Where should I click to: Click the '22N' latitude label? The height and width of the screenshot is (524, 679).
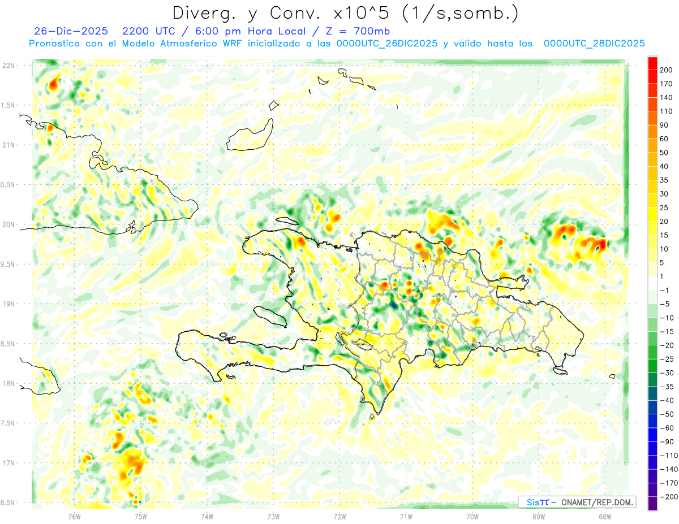[8, 66]
